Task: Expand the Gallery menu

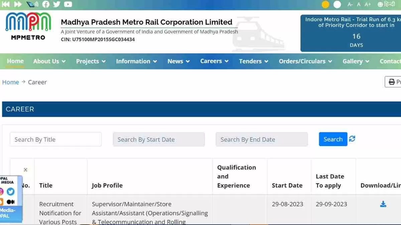Action: coord(356,61)
